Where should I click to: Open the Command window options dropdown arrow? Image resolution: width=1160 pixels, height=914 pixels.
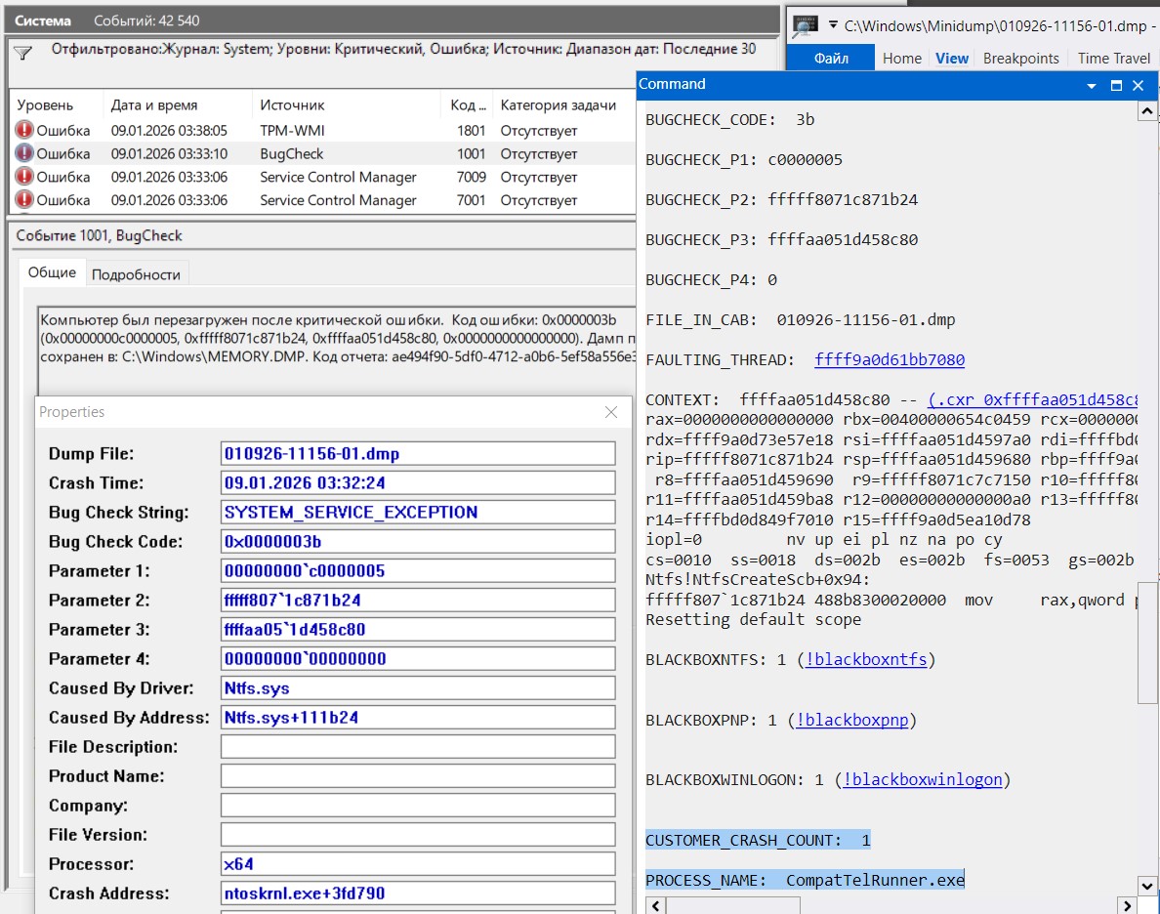[x=1092, y=86]
